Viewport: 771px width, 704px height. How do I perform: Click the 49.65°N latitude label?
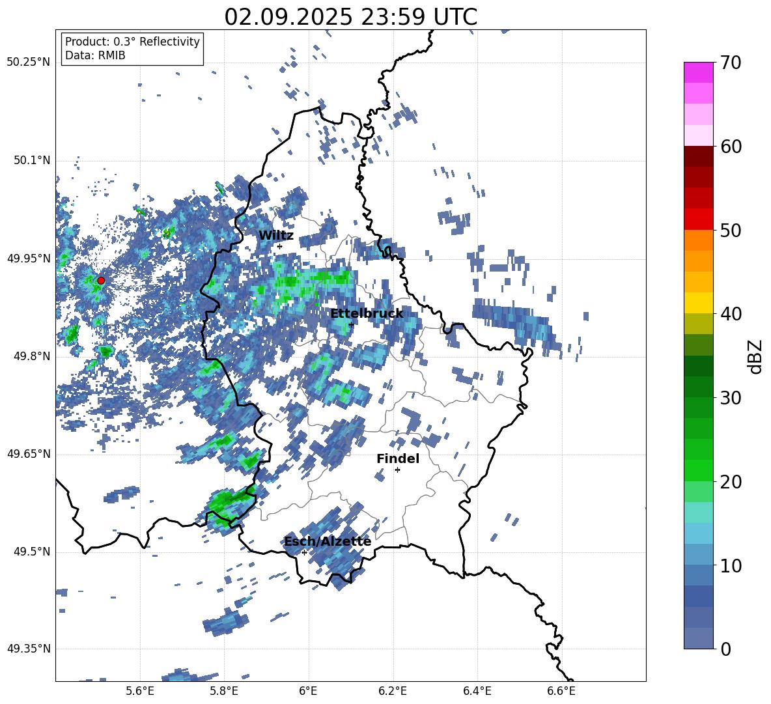pos(29,453)
